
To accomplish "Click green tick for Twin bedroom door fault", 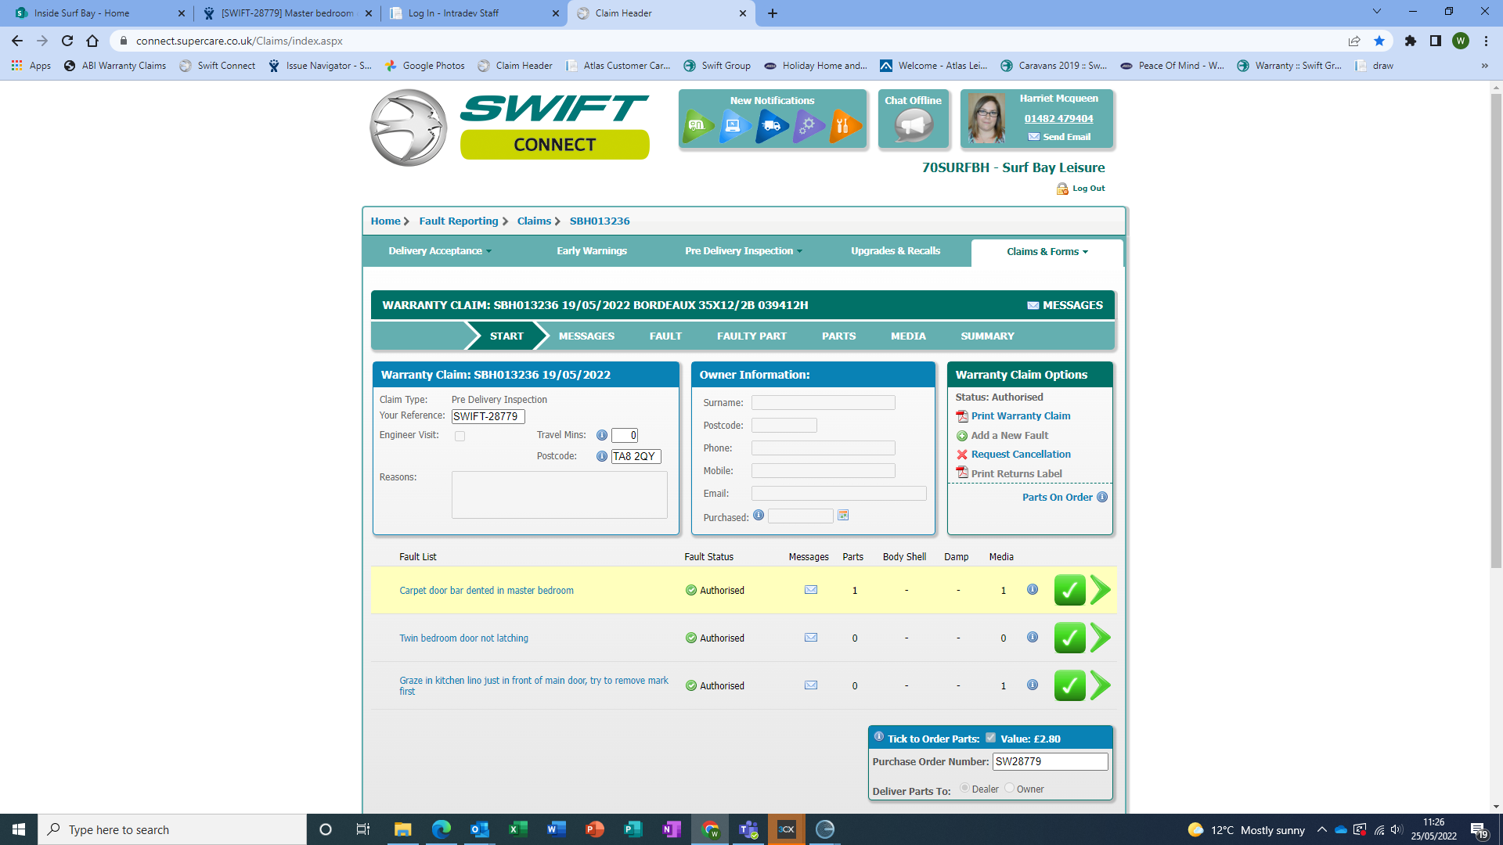I will point(1069,638).
